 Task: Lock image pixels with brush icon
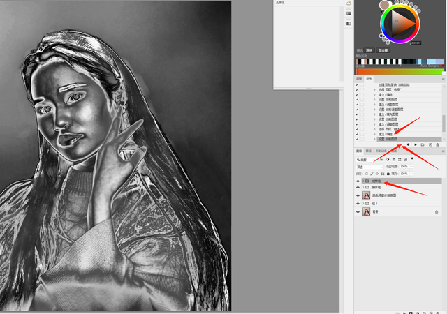click(x=372, y=174)
